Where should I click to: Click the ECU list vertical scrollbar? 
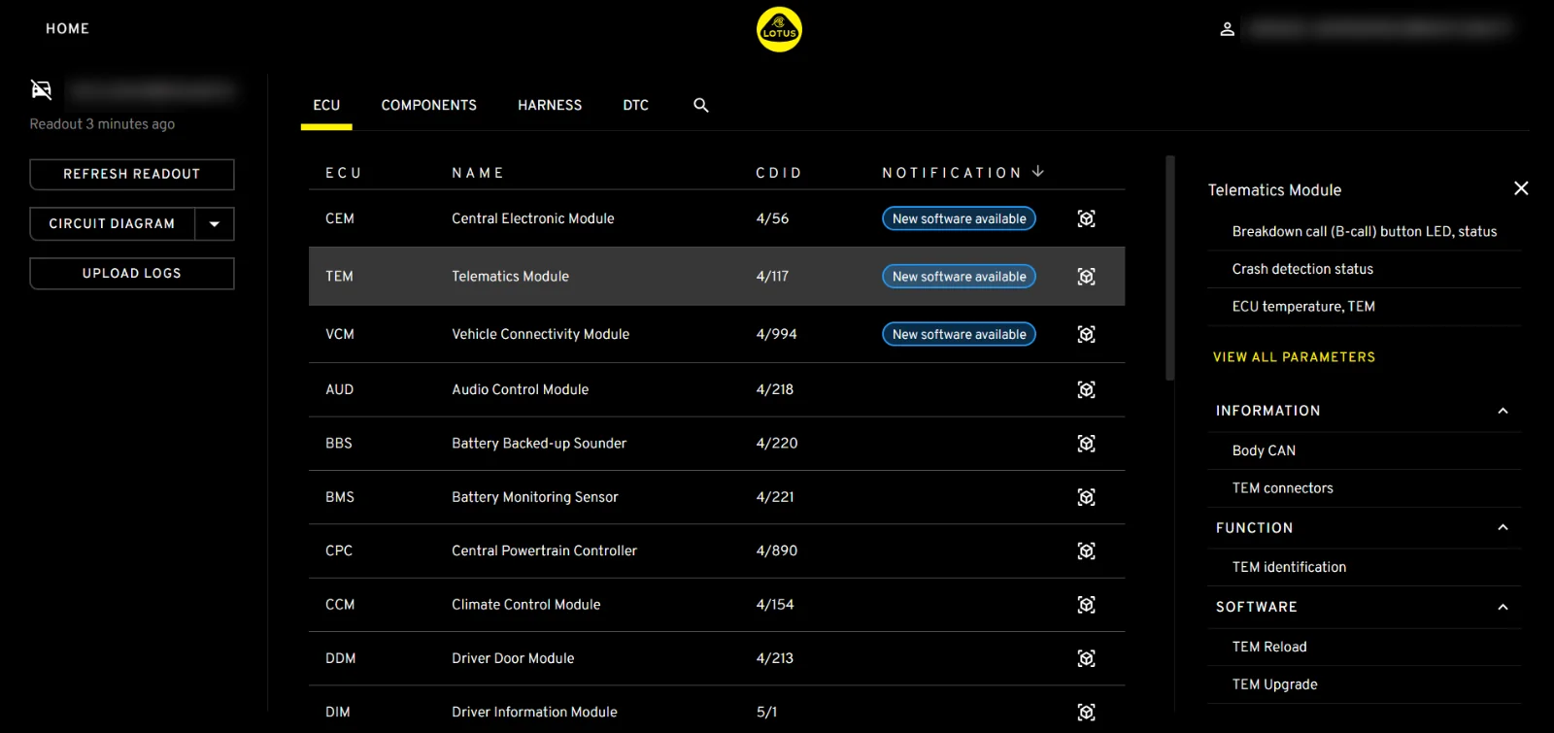pos(1169,268)
